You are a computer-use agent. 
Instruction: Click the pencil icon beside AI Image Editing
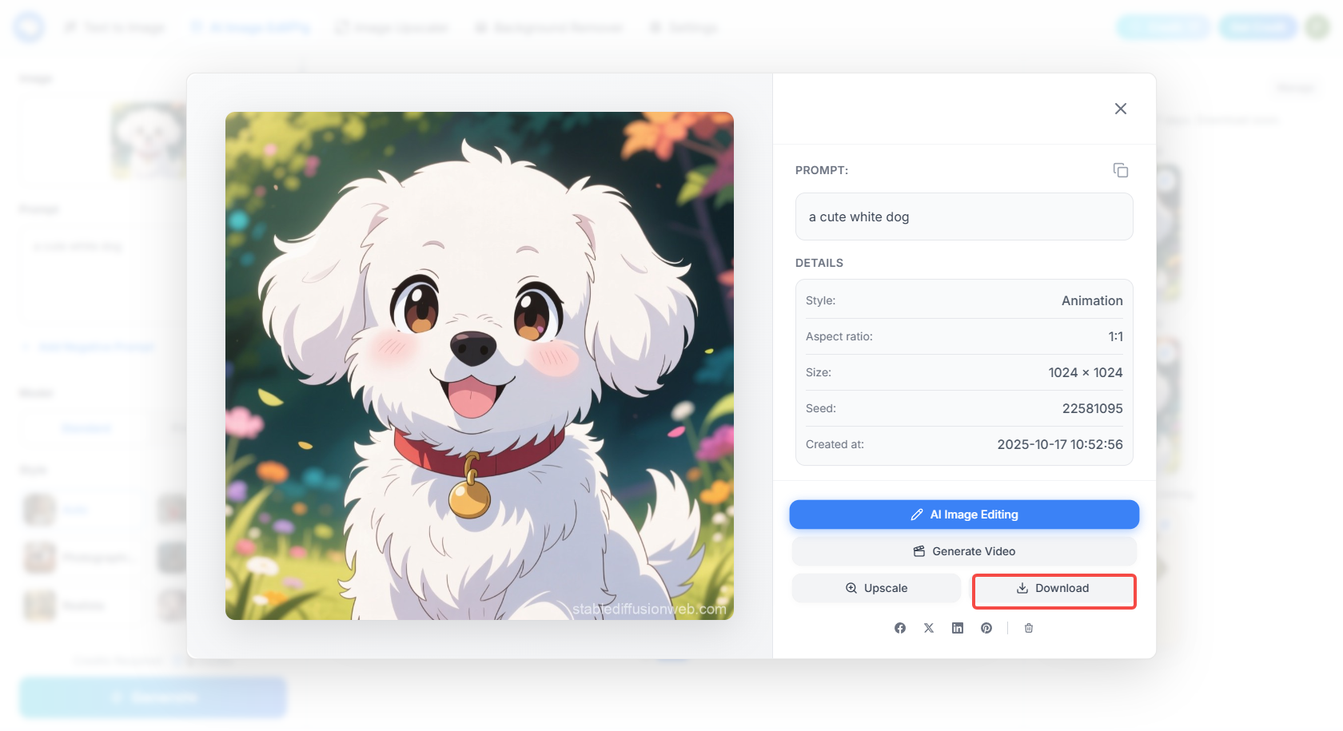point(915,514)
